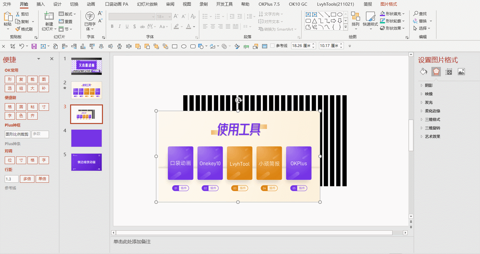Click the Paste icon
Viewport: 480px width, 254px height.
tap(8, 17)
